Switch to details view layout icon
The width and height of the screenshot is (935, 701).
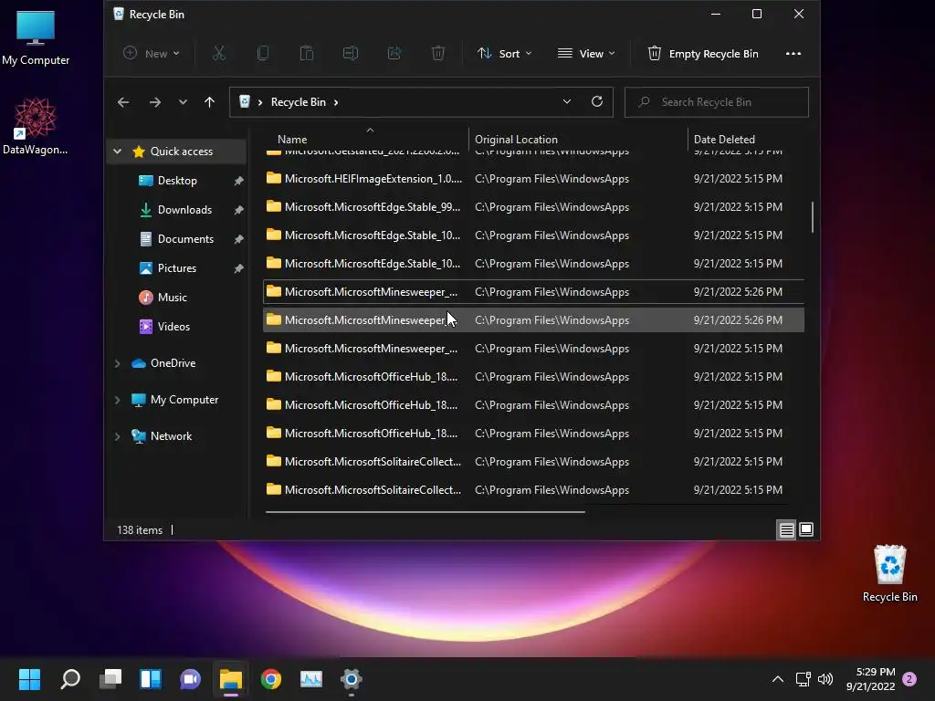point(786,530)
